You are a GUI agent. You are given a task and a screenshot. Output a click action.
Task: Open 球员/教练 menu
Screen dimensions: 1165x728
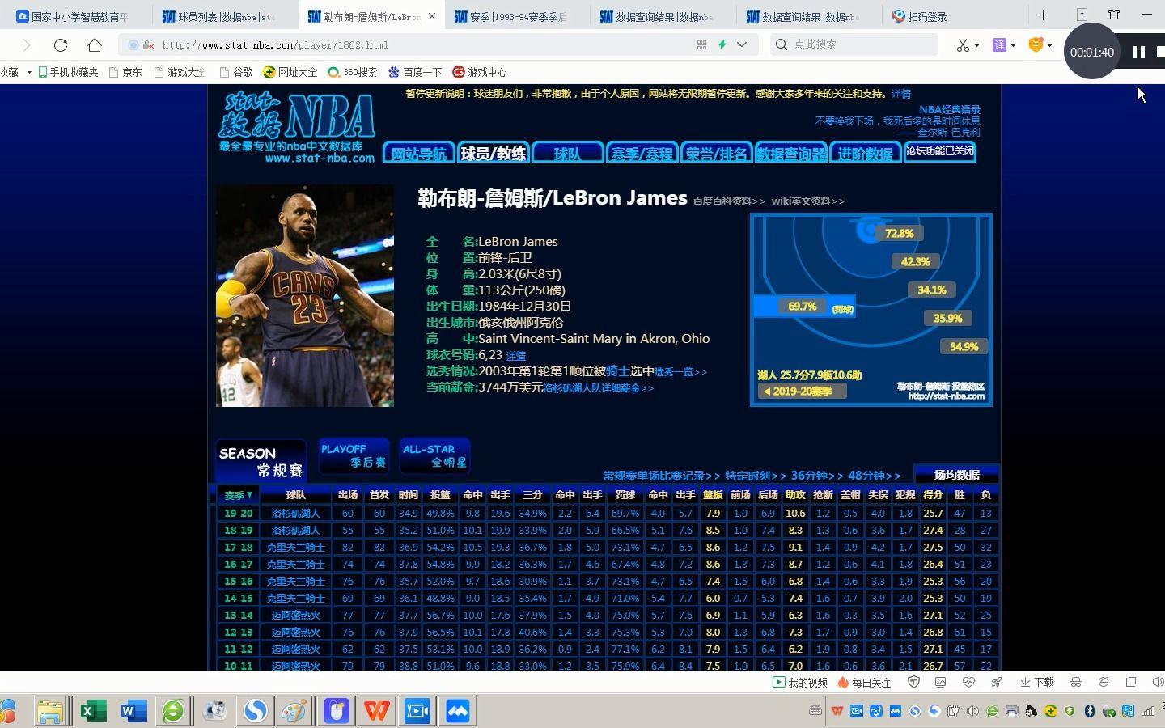click(494, 153)
